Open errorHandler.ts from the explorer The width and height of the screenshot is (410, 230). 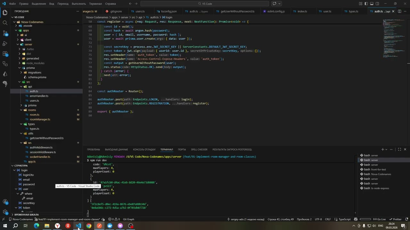(x=39, y=96)
